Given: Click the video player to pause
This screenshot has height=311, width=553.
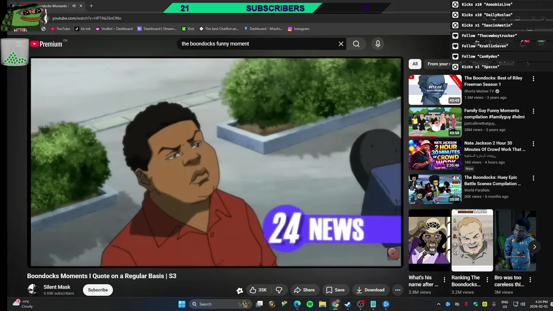Looking at the screenshot, I should 216,162.
